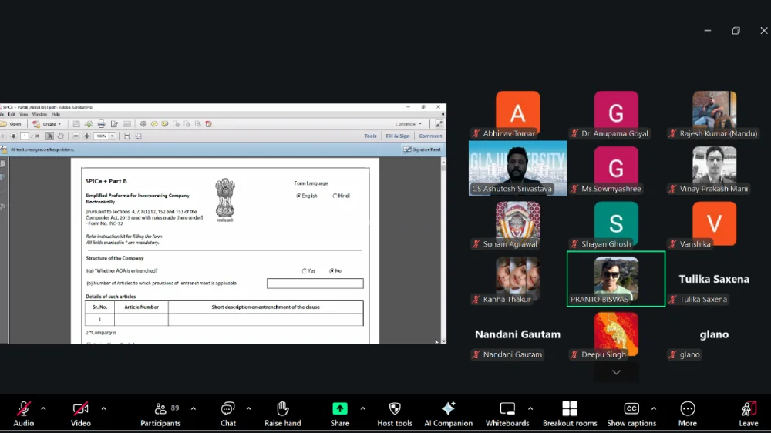Leave the meeting
The image size is (771, 433).
(x=748, y=409)
